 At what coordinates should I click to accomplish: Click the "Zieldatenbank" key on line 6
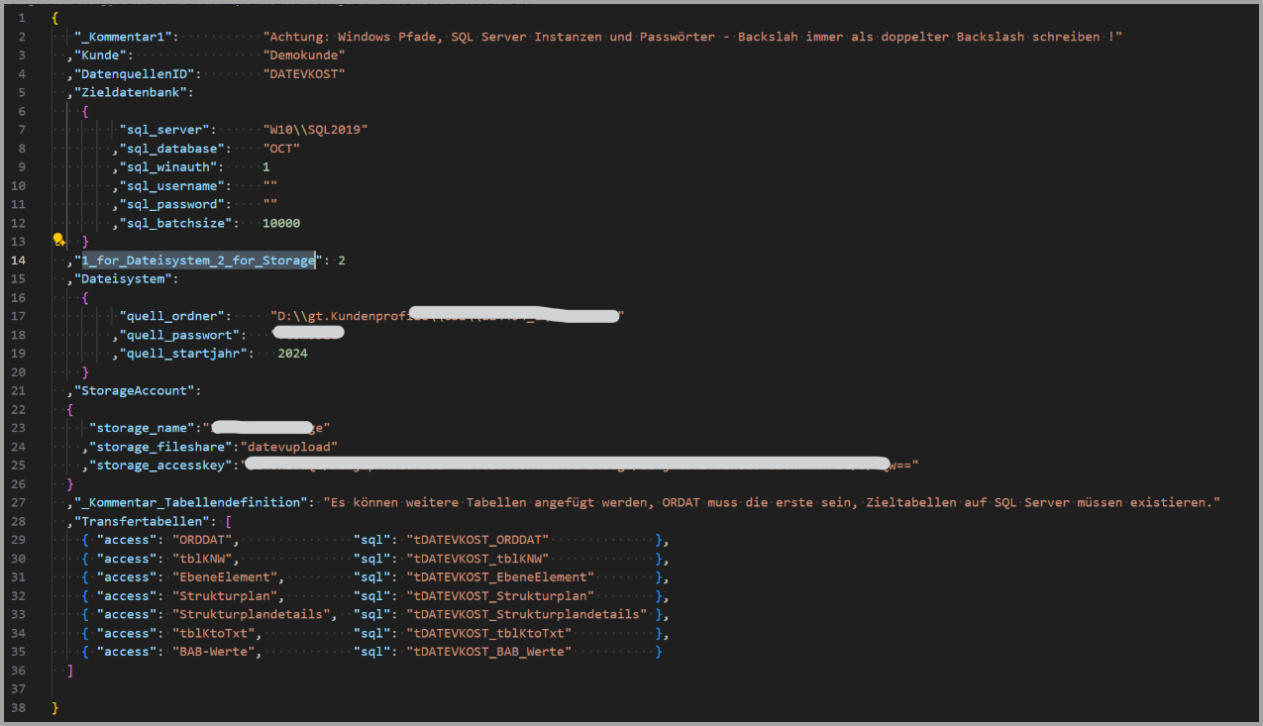(131, 92)
